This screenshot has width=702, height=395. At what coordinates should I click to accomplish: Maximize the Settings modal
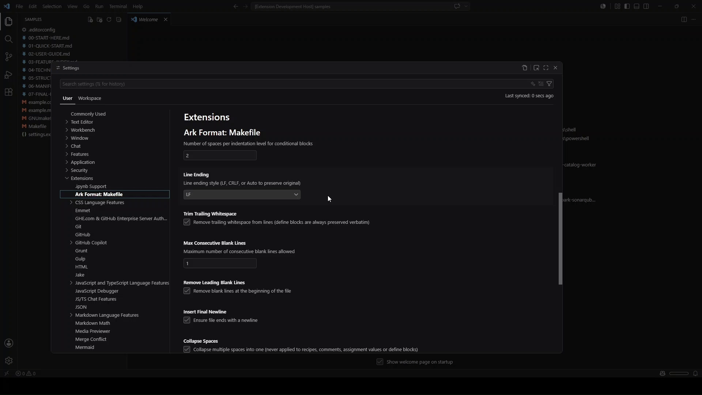[x=546, y=68]
